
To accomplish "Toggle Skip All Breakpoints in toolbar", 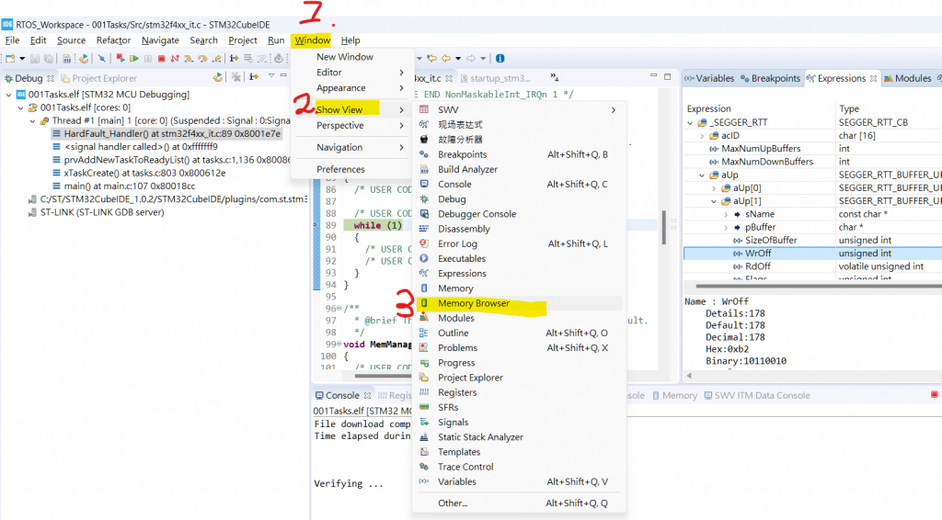I will coord(102,59).
